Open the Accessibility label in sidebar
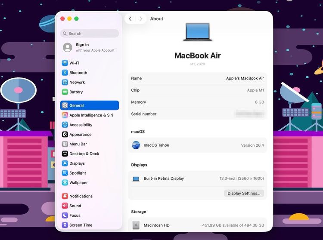Viewport: 323px width, 240px height. 81,125
